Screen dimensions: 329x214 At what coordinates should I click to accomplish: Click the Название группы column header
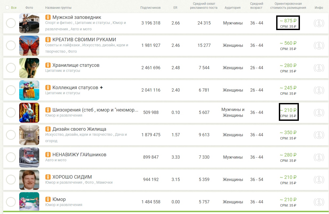point(58,8)
